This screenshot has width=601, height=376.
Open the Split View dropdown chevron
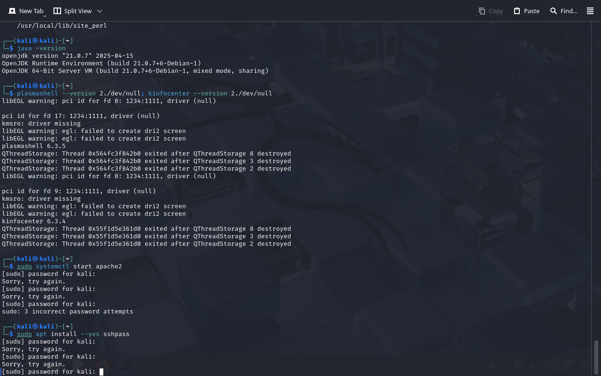[99, 11]
